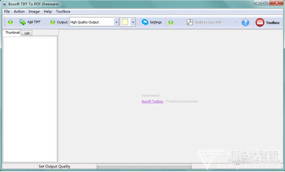Click the Set Output Quality status text
Image resolution: width=285 pixels, height=172 pixels.
pyautogui.click(x=55, y=166)
